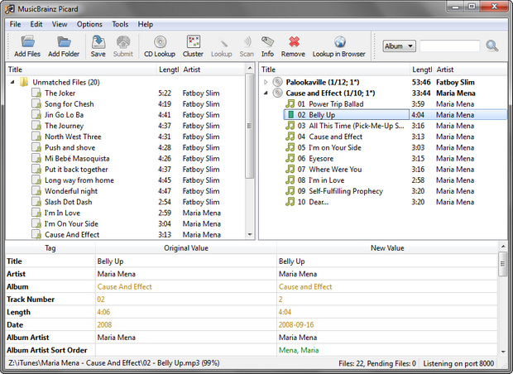This screenshot has height=374, width=513.
Task: Click the New Value column header
Action: [386, 247]
